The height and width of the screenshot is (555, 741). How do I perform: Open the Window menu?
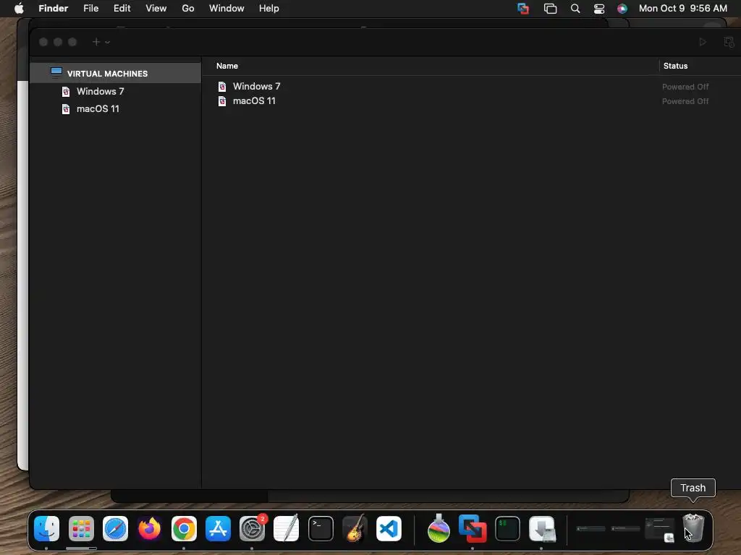pos(226,9)
